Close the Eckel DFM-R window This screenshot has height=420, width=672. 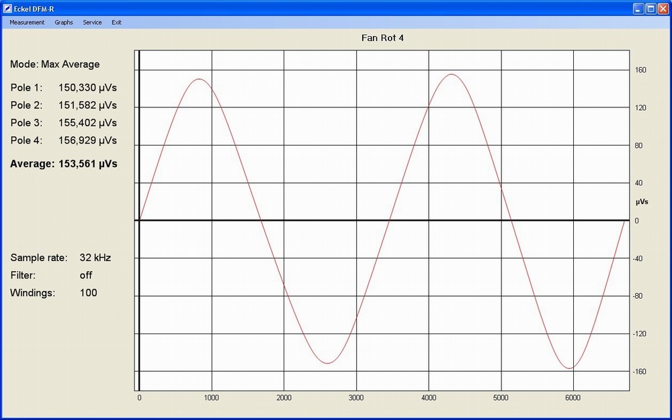663,8
